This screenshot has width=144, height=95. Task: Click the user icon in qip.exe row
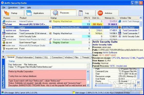coord(50,42)
